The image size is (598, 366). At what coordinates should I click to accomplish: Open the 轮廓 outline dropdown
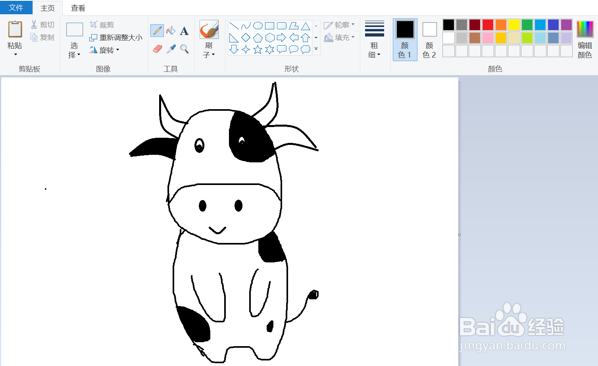(339, 24)
